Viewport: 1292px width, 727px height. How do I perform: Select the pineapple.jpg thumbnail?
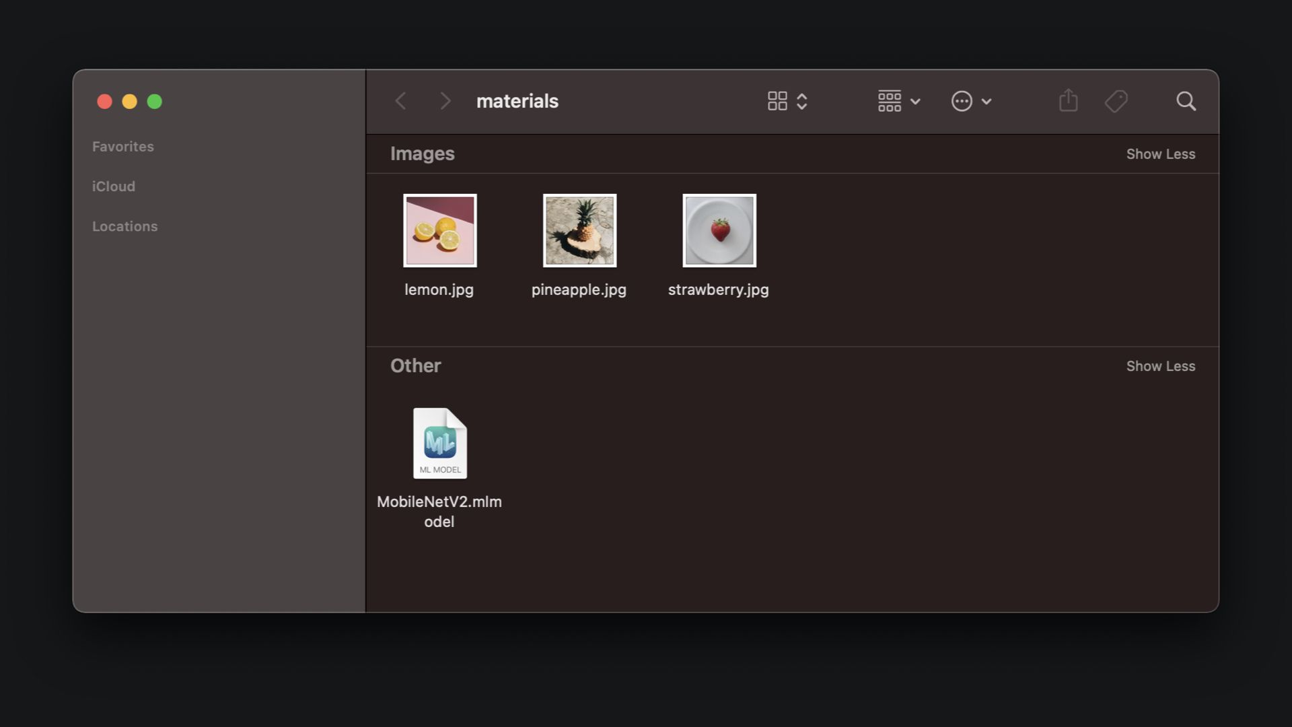579,231
